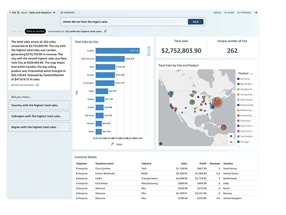The width and height of the screenshot is (286, 215).
Task: Click the collapse panel arrow icon
Action: 256,13
